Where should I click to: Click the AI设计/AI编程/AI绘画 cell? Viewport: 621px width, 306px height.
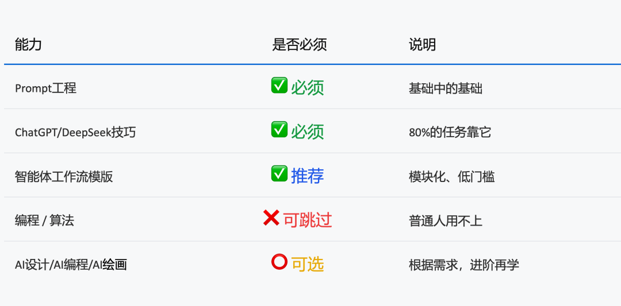click(x=71, y=265)
